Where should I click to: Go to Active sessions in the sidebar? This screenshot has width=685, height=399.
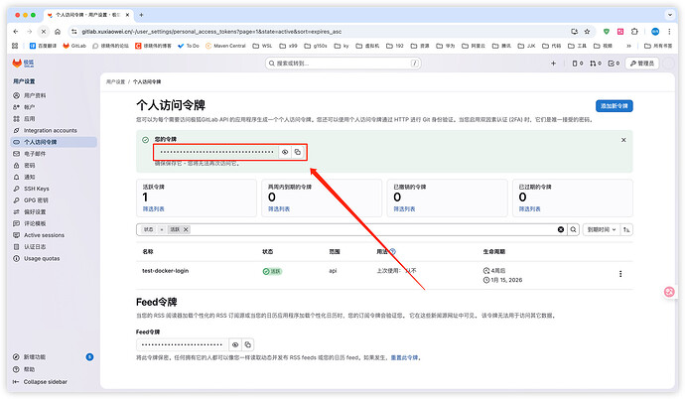44,235
